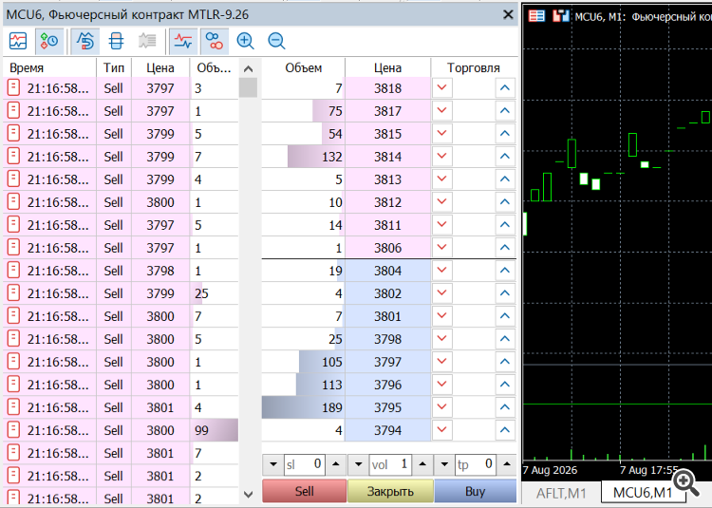Viewport: 712px width, 508px height.
Task: Zoom in with the plus magnifier icon
Action: 245,42
